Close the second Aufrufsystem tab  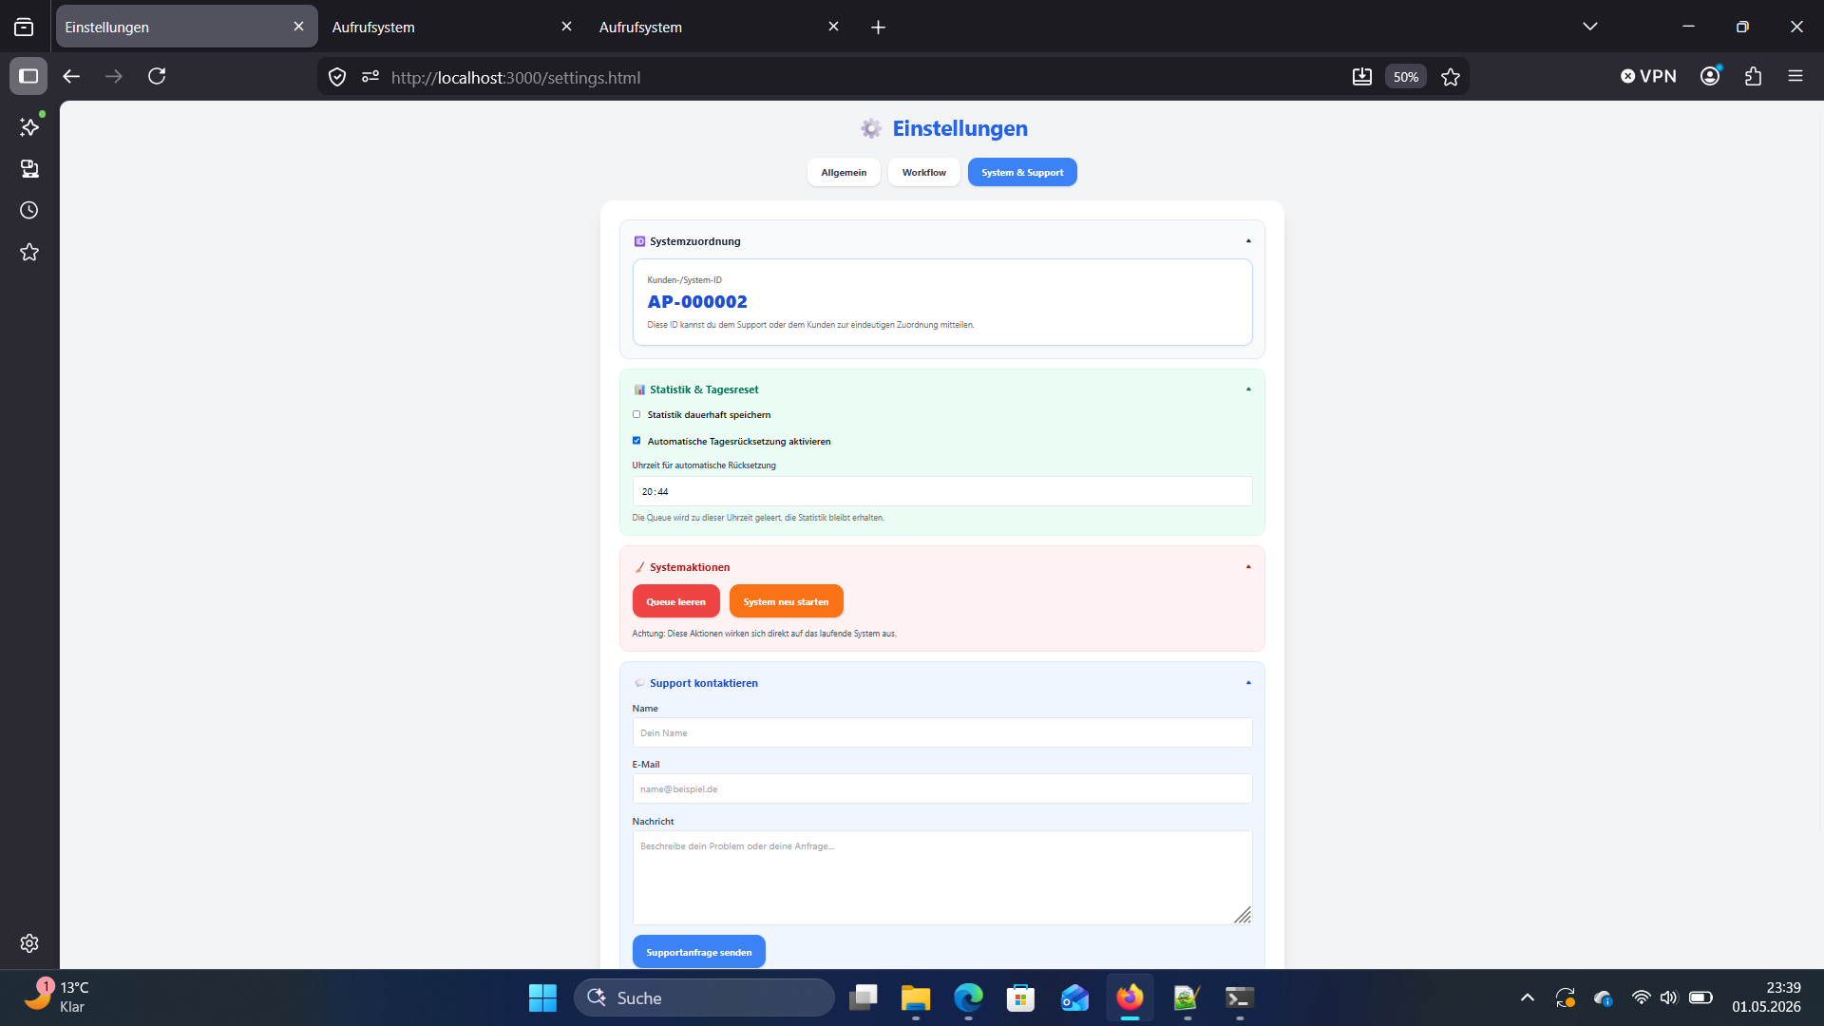(x=566, y=27)
